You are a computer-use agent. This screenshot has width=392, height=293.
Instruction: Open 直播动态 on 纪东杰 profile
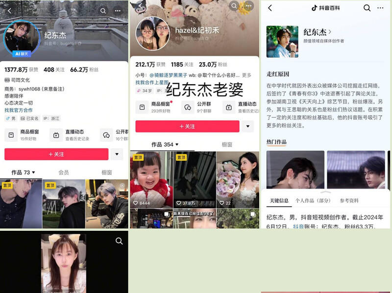70,135
